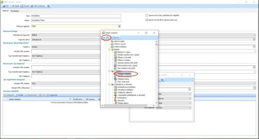Select the Závazky item icon
This screenshot has height=139, width=259.
point(115,101)
